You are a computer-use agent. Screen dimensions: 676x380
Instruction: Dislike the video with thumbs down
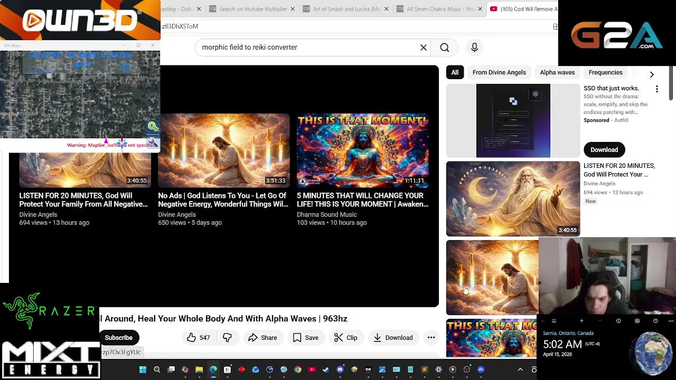(227, 338)
